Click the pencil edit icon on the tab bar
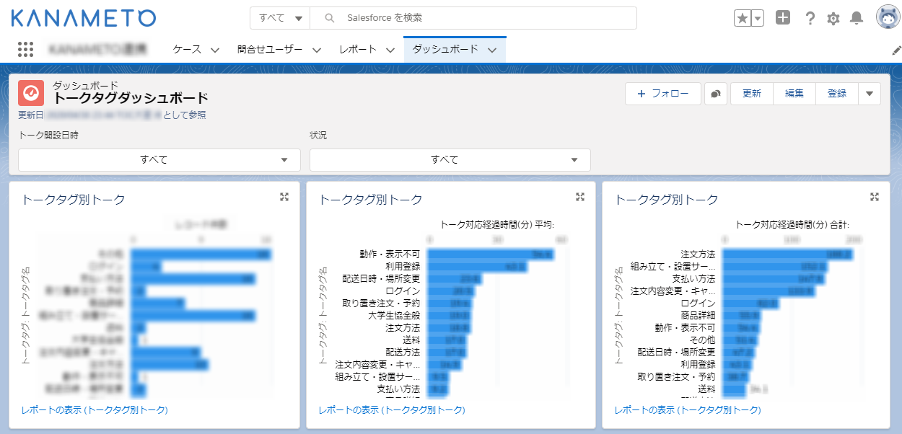This screenshot has width=902, height=434. tap(897, 49)
